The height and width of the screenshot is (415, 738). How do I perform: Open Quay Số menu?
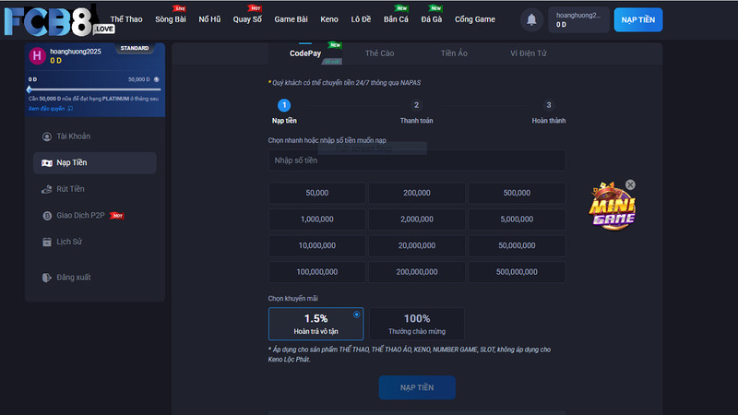(247, 19)
